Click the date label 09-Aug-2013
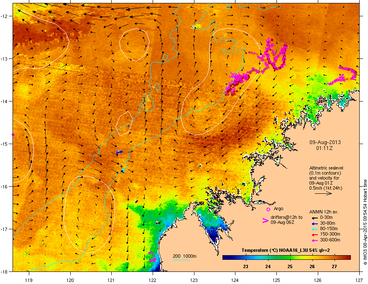 [325, 142]
